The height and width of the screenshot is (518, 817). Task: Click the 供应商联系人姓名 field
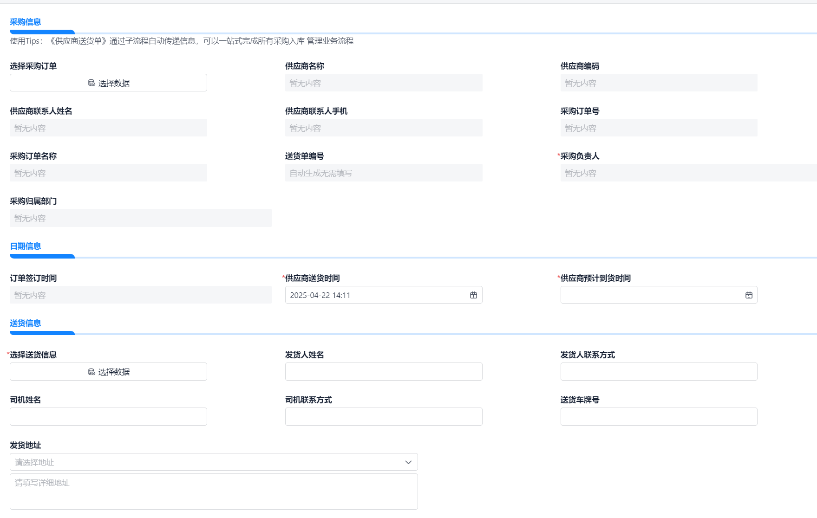(x=108, y=128)
